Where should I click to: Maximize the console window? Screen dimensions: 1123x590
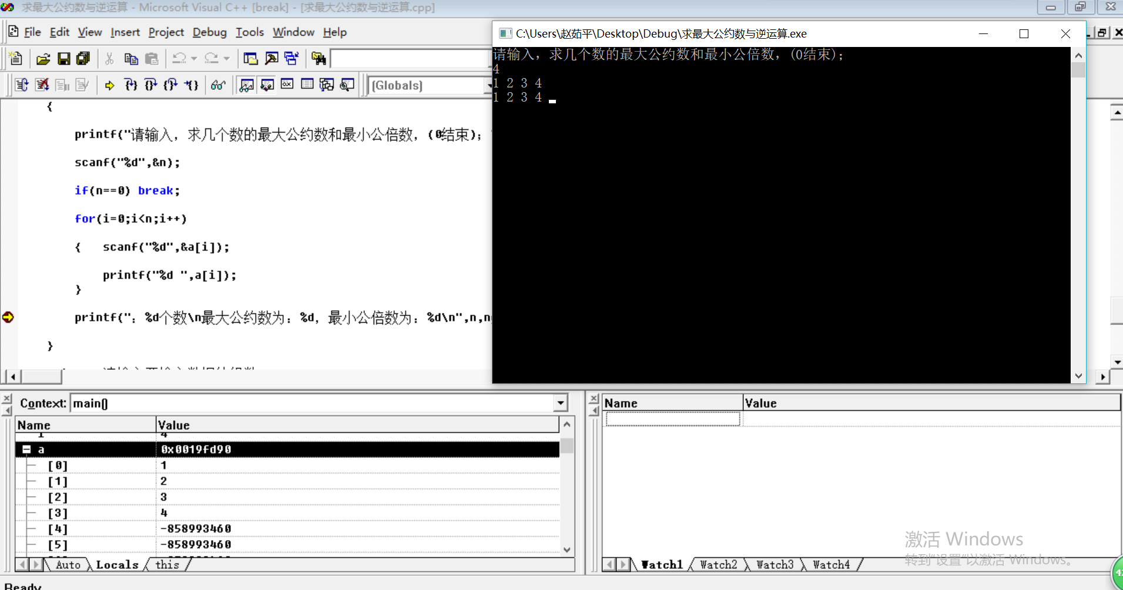pos(1024,34)
